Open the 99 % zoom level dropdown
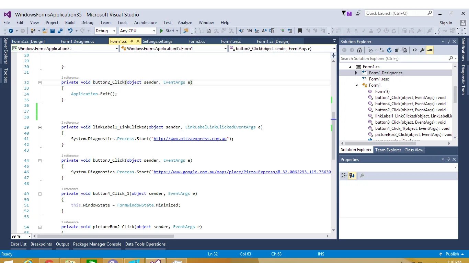This screenshot has height=263, width=469. [x=21, y=236]
